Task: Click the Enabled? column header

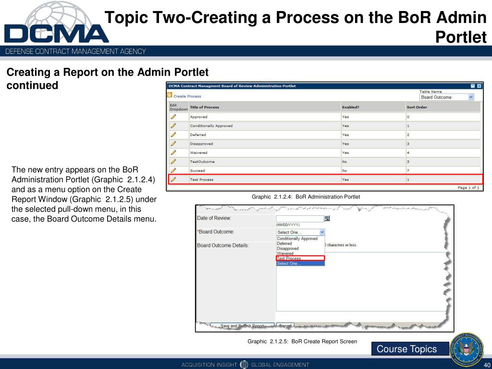Action: [351, 107]
